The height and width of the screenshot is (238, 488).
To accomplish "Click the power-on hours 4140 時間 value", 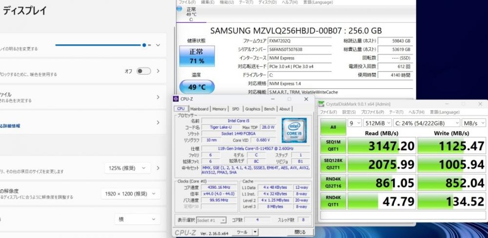I will (395, 75).
